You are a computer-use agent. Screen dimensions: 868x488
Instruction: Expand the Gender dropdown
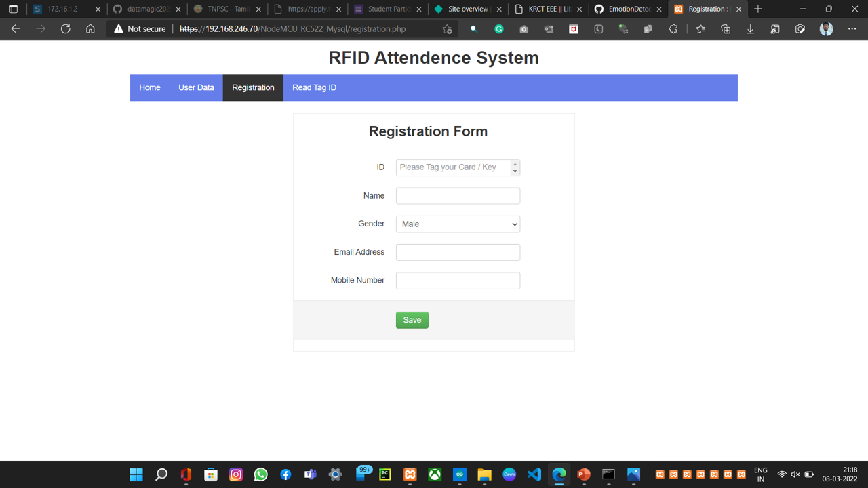point(458,224)
